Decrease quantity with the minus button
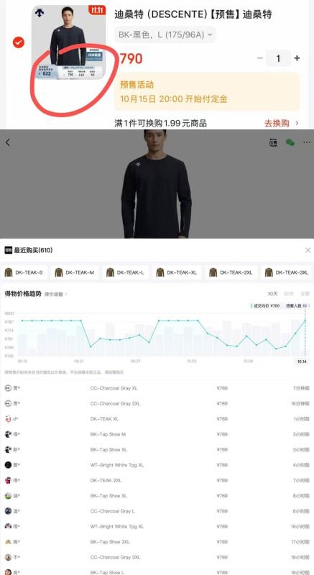Image resolution: width=314 pixels, height=575 pixels. (x=260, y=58)
